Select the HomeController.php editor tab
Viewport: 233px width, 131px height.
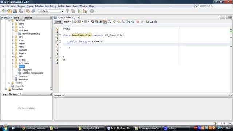66,17
